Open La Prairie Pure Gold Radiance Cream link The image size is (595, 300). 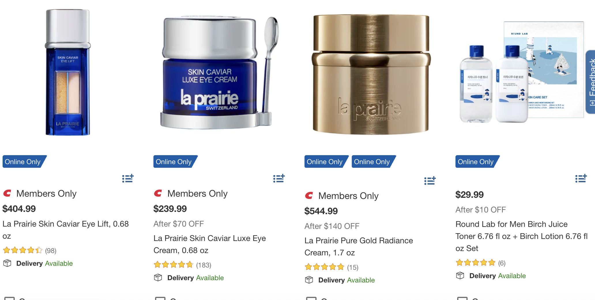[x=359, y=246]
